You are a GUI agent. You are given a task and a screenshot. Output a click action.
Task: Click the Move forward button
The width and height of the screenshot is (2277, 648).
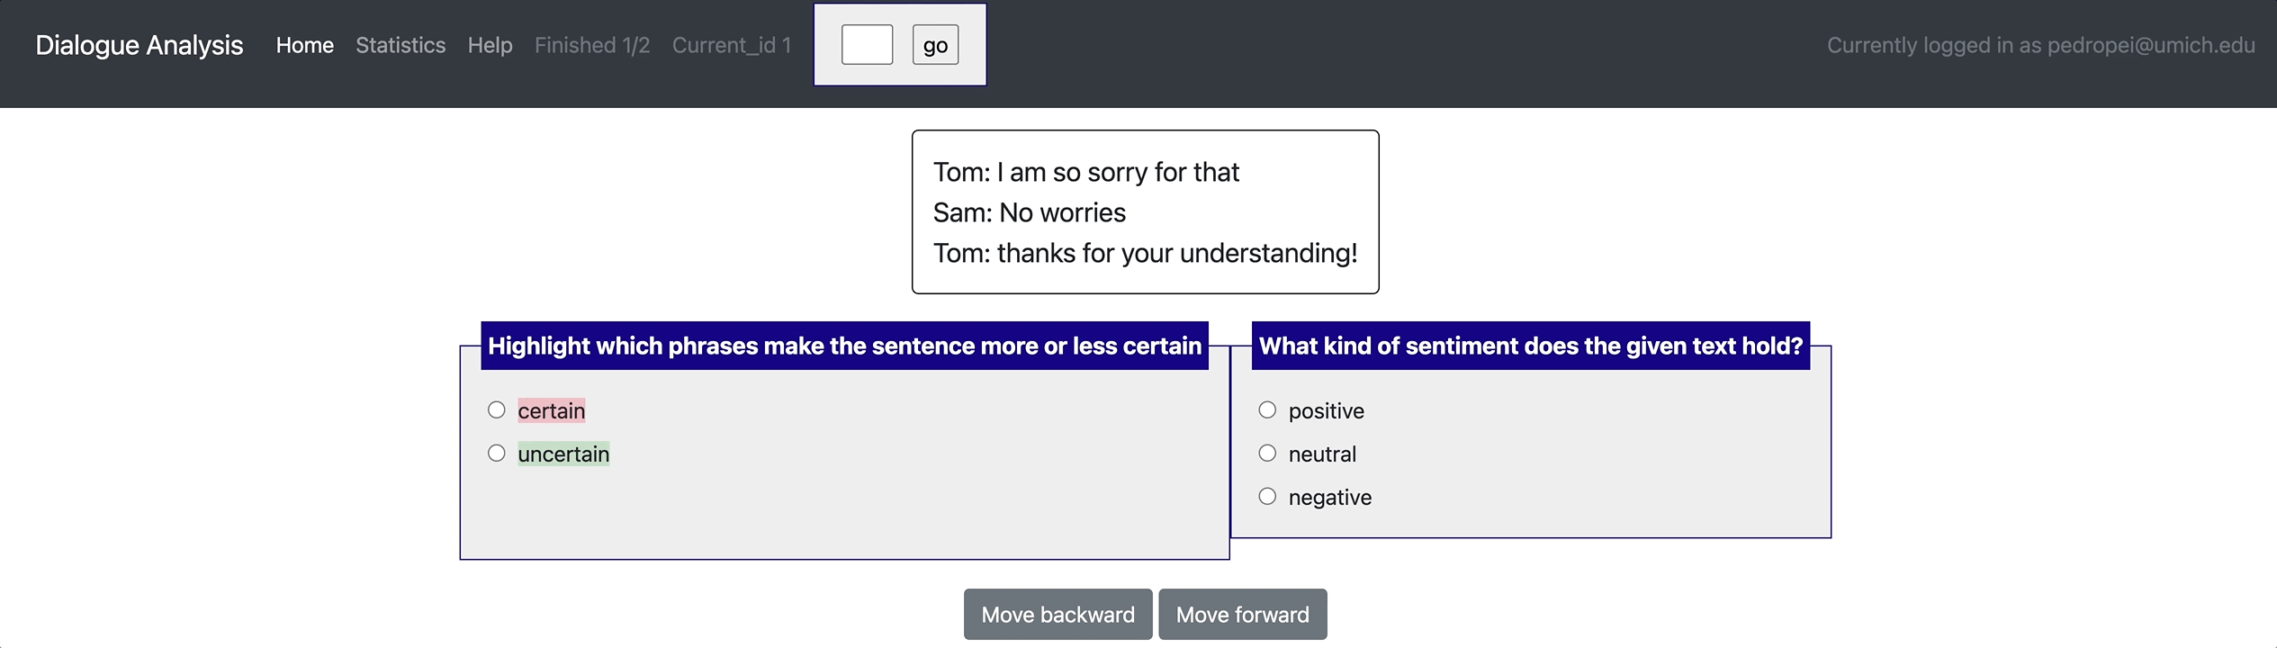(1242, 615)
